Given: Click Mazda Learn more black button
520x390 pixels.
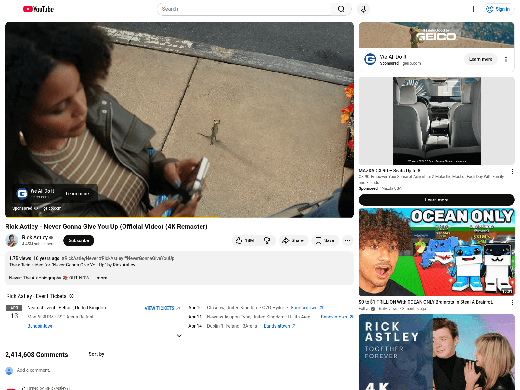Looking at the screenshot, I should (x=437, y=200).
